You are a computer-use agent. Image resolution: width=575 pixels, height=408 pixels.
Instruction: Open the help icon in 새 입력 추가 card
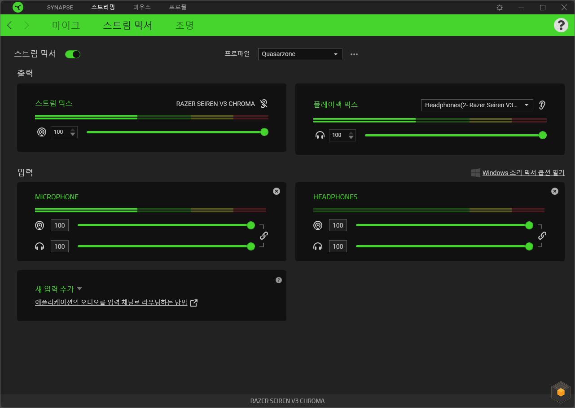pyautogui.click(x=279, y=280)
